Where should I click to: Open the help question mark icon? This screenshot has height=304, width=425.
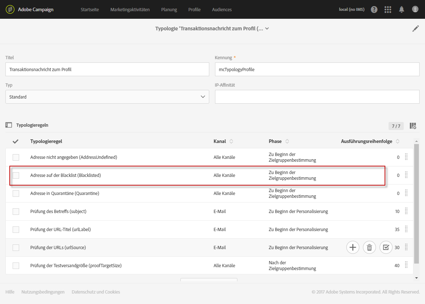(374, 9)
